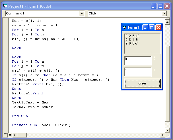Click the 'a(i) = a(i) + b(i, j)' line
Screen dimensions: 173x140
coord(36,71)
